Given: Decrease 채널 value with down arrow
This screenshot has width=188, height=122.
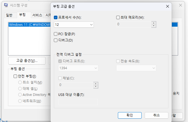Looking at the screenshot, I should (x=96, y=87).
